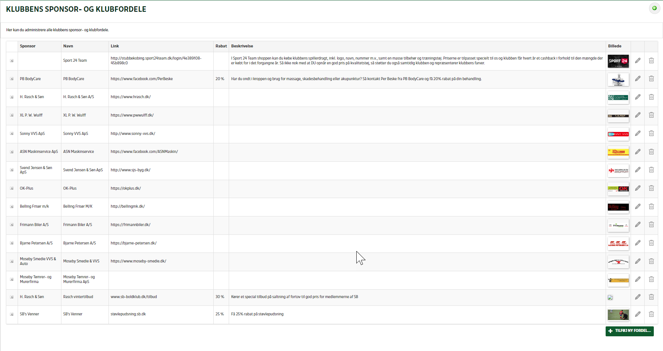Viewport: 663px width, 351px height.
Task: Edit the PB BodyCare row
Action: pyautogui.click(x=638, y=78)
